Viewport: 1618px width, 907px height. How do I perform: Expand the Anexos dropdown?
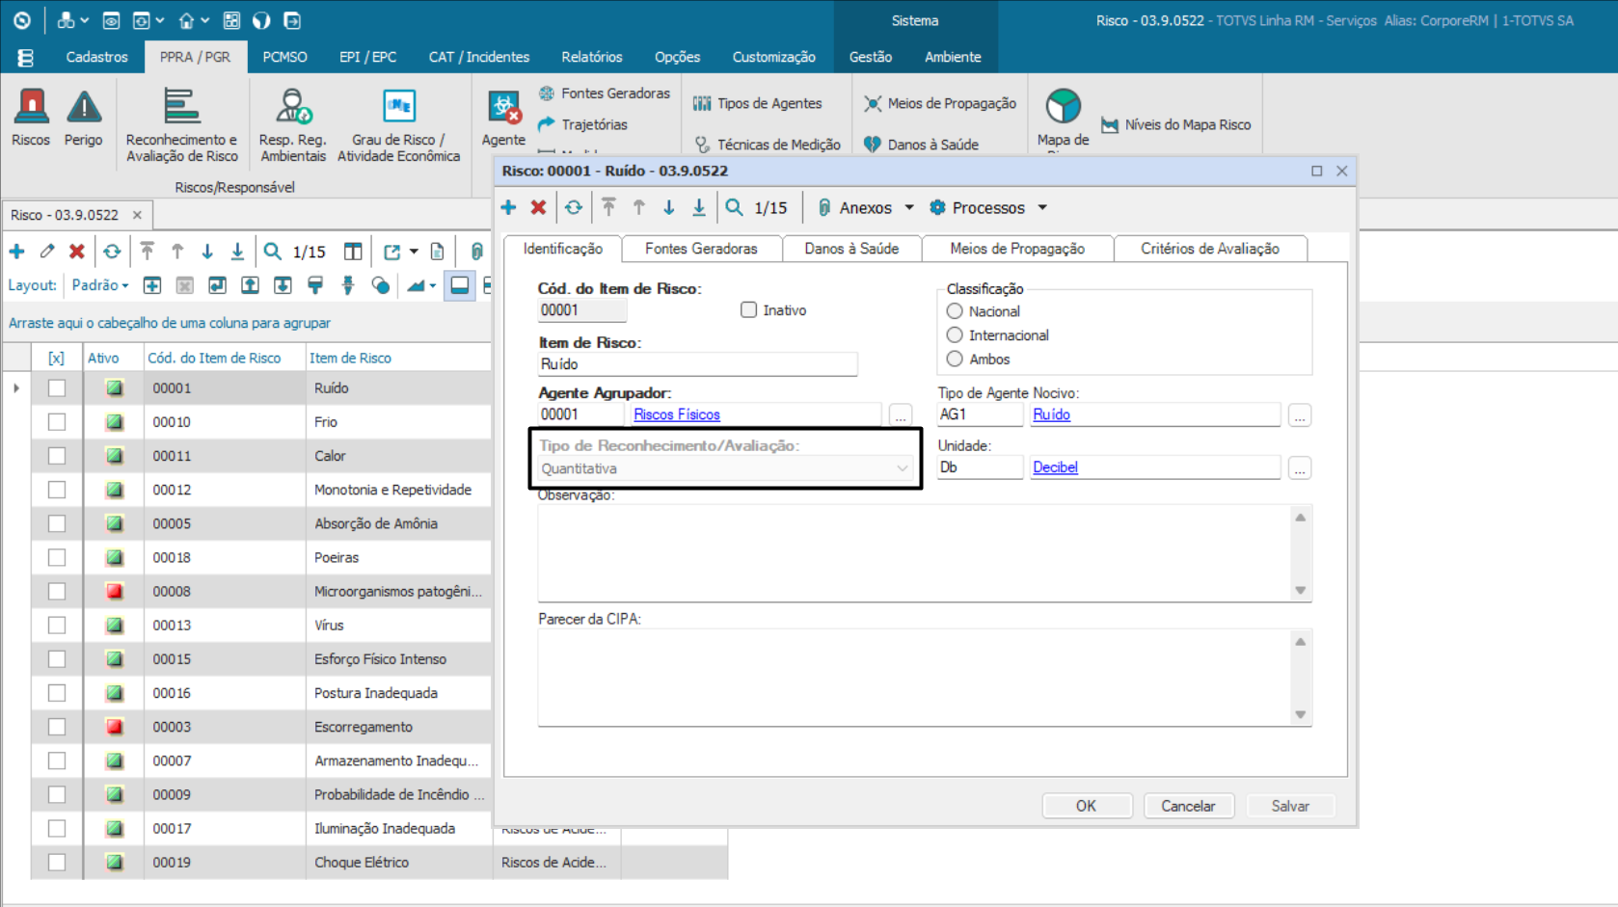pyautogui.click(x=908, y=207)
